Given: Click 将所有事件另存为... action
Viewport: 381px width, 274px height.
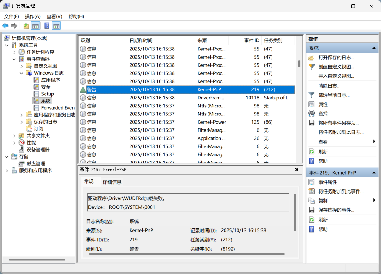Looking at the screenshot, I should [339, 123].
